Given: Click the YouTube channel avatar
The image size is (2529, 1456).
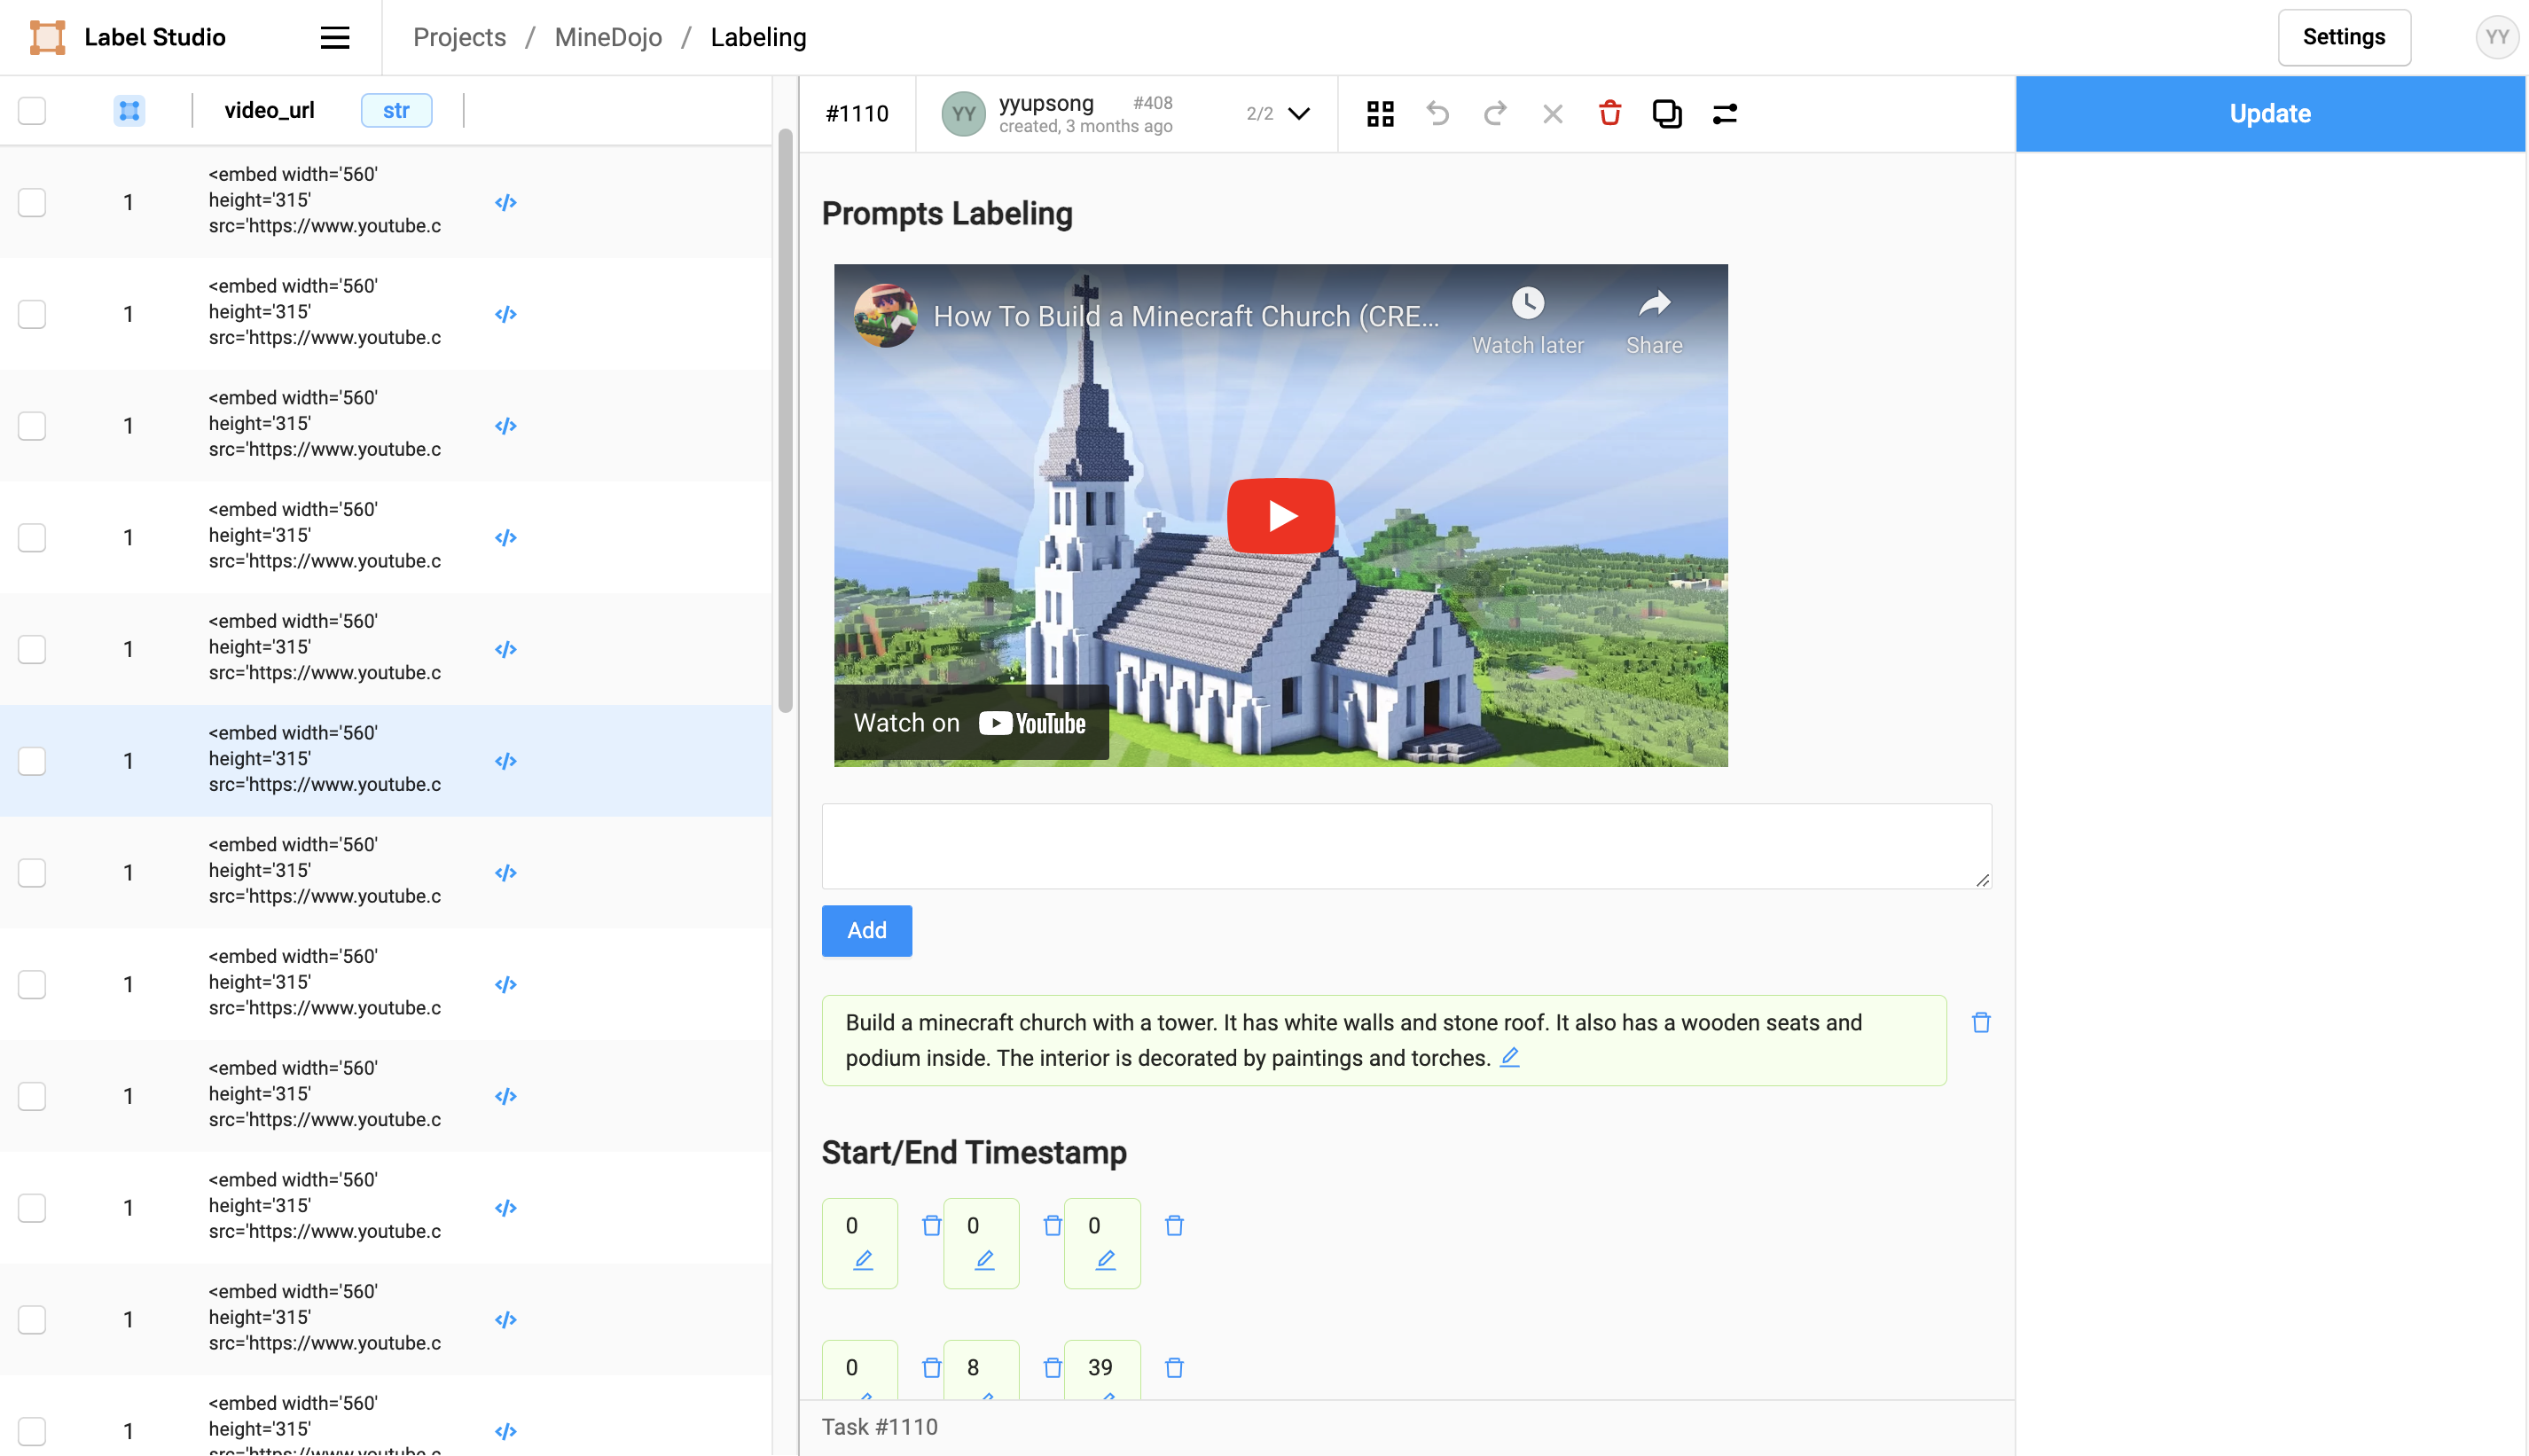Looking at the screenshot, I should point(884,315).
